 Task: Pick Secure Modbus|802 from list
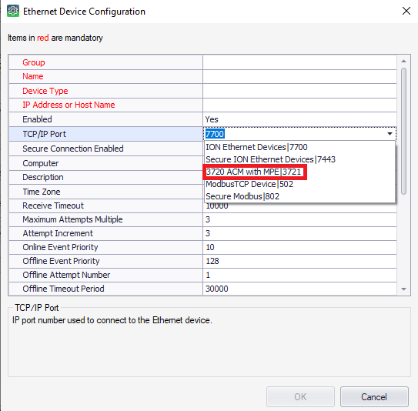pyautogui.click(x=300, y=196)
